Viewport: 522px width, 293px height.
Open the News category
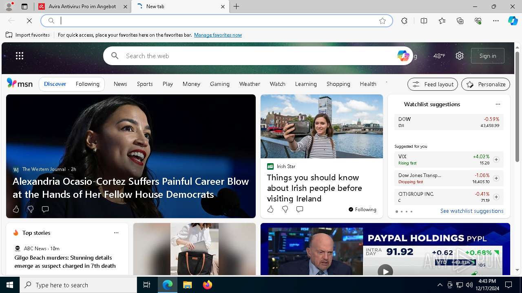[x=120, y=84]
